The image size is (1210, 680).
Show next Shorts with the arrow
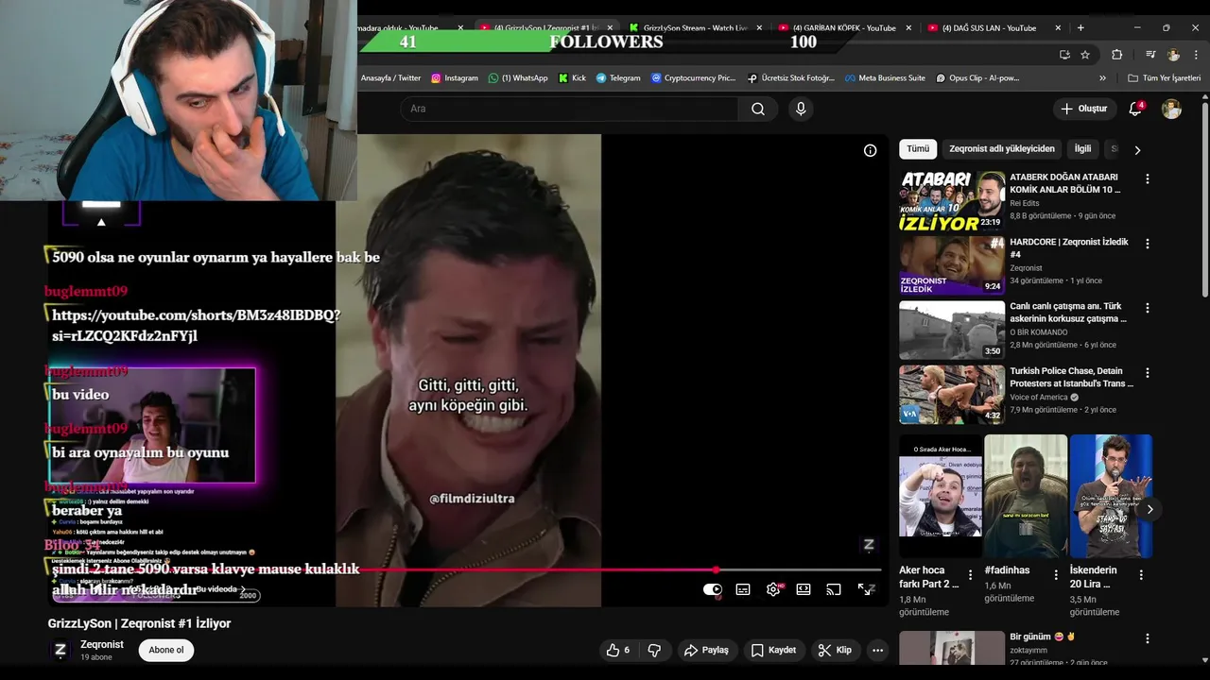coord(1149,509)
